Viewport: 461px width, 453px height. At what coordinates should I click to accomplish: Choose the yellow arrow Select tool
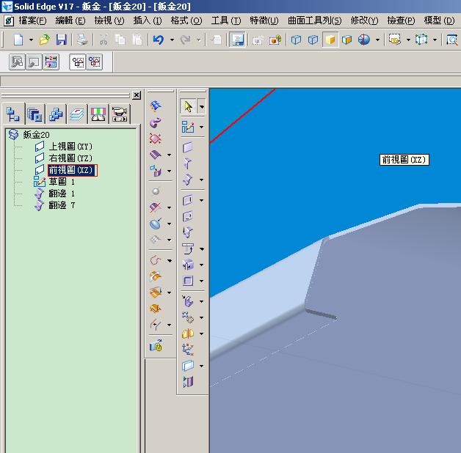pos(188,106)
